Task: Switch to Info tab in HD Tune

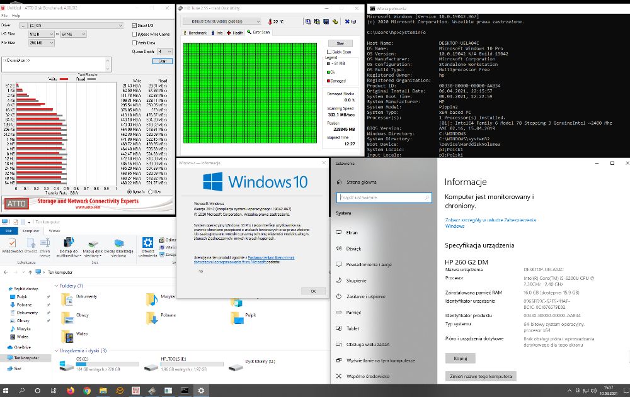Action: pos(217,33)
